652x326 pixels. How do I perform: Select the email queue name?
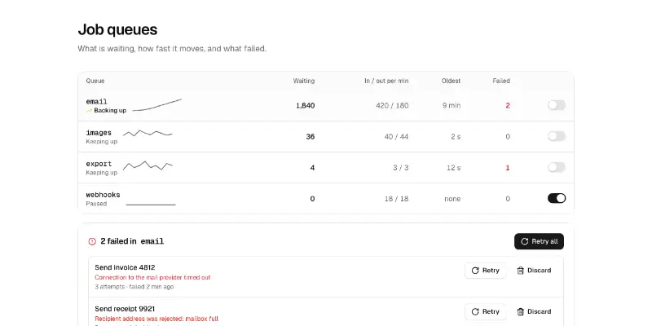pos(96,101)
